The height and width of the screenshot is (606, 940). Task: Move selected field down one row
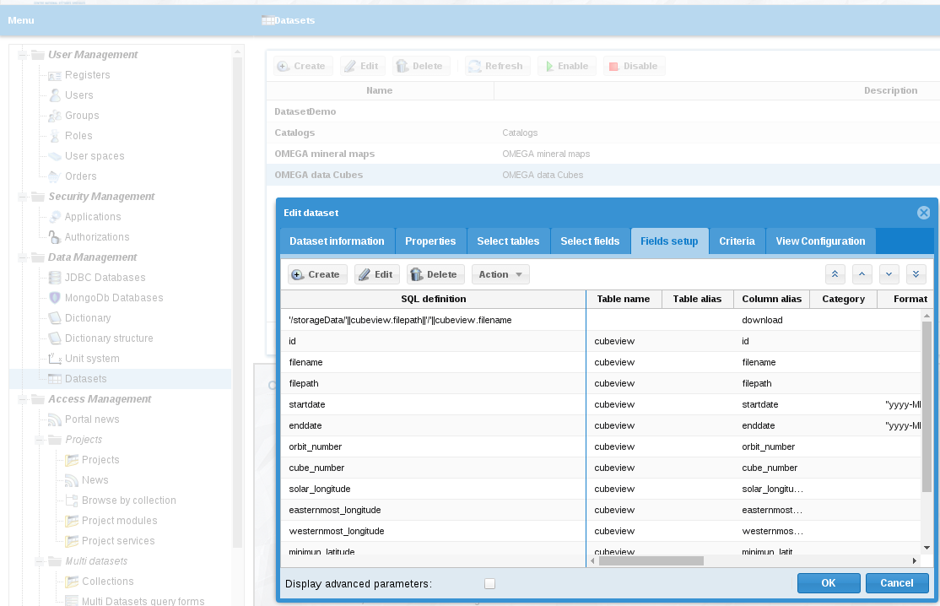889,274
